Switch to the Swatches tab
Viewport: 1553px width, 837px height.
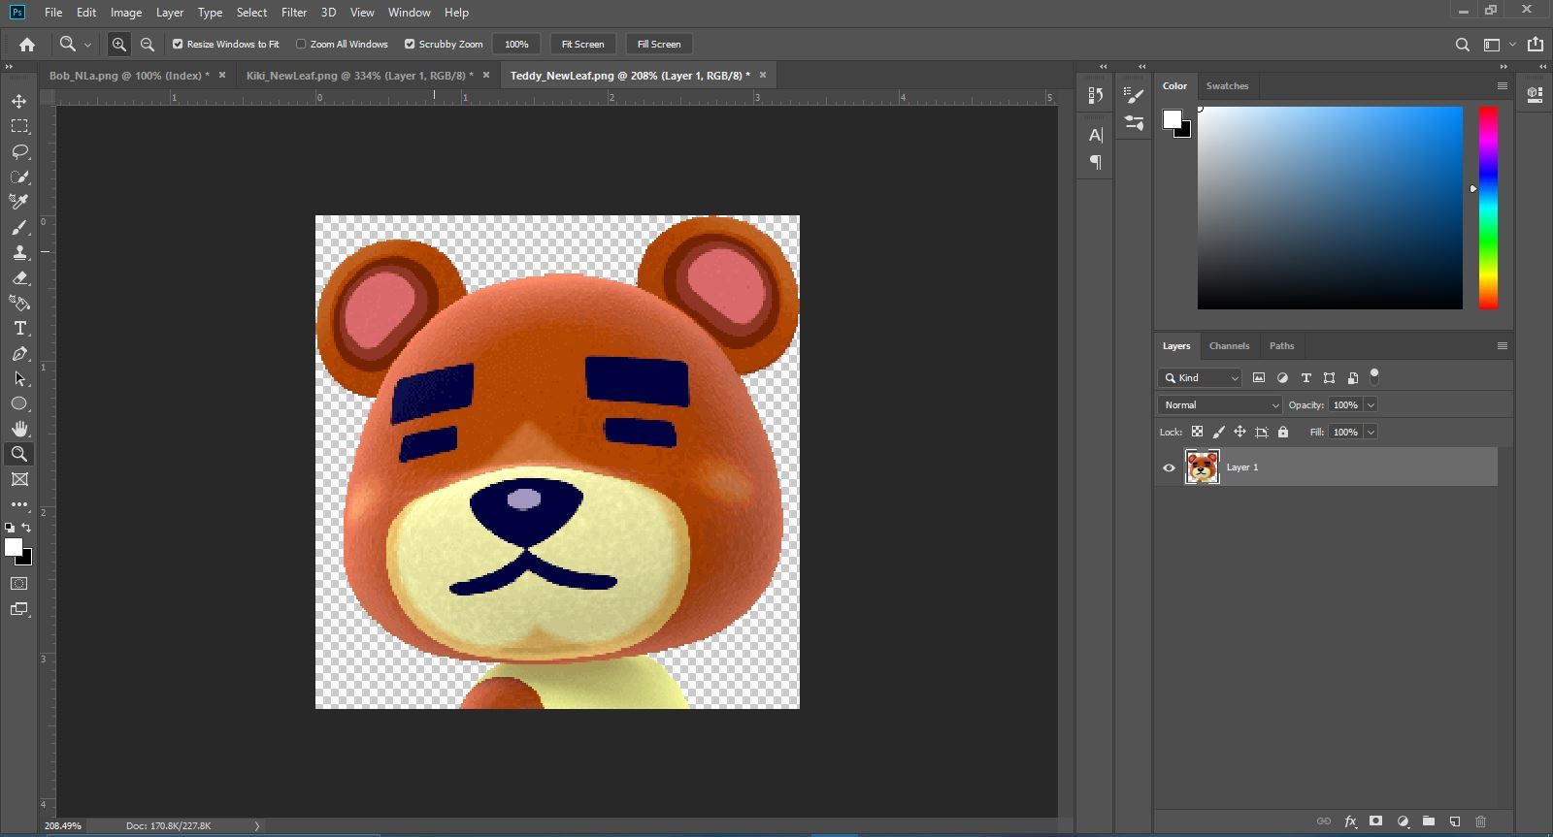tap(1227, 85)
